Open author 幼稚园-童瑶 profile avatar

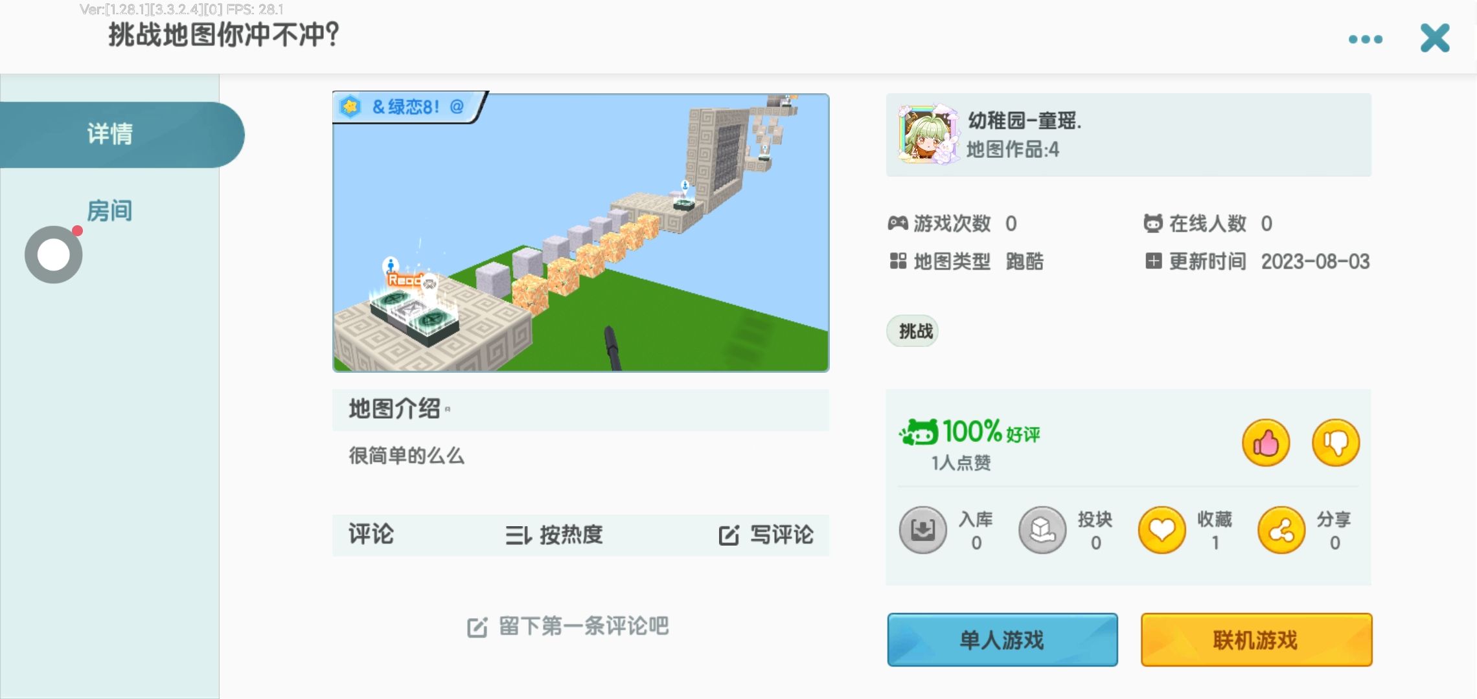(x=928, y=134)
